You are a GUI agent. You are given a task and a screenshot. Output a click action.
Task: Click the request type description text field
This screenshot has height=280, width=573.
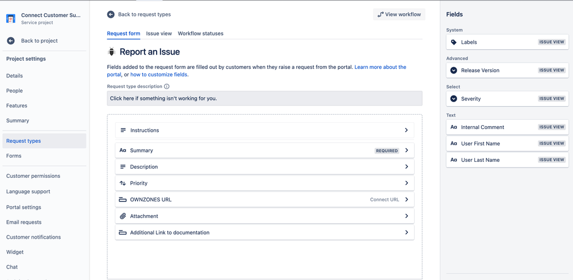pyautogui.click(x=264, y=98)
